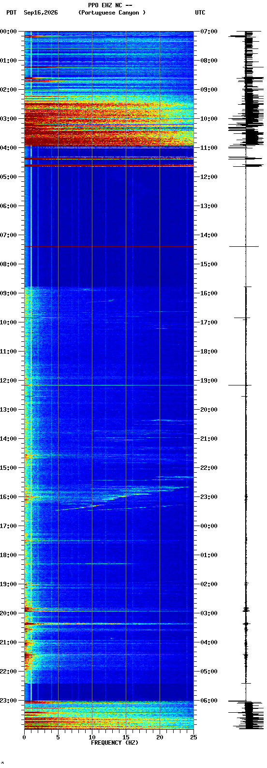Select the PDT axis "01:00" time label
Viewport: 267px width, 768px height.
(8, 61)
